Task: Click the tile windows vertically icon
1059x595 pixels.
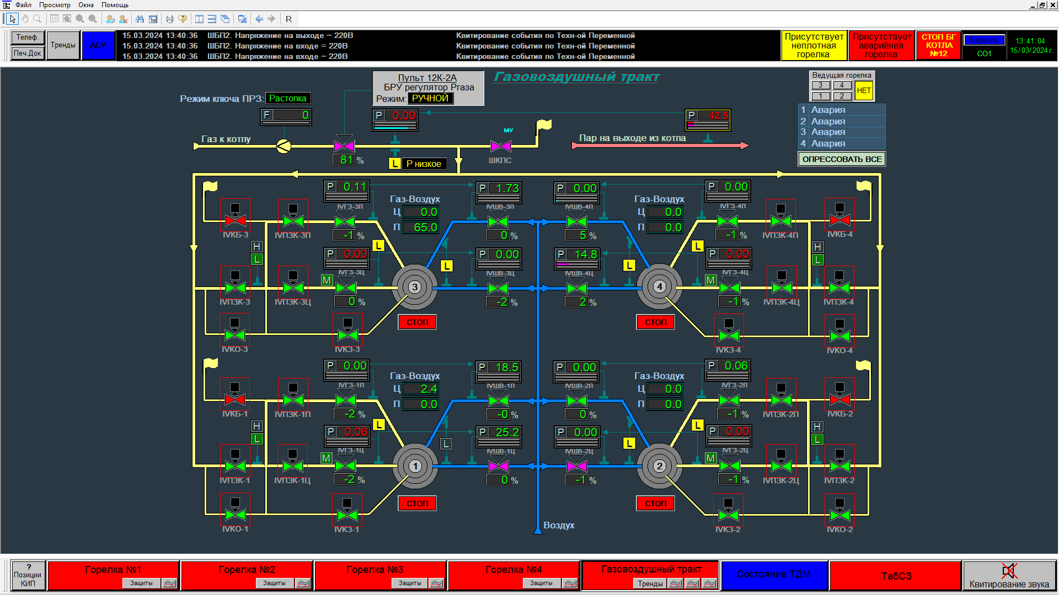Action: click(x=199, y=19)
